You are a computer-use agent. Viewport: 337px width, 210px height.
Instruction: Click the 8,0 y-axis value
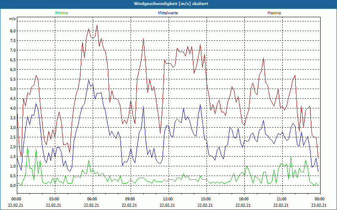click(13, 31)
